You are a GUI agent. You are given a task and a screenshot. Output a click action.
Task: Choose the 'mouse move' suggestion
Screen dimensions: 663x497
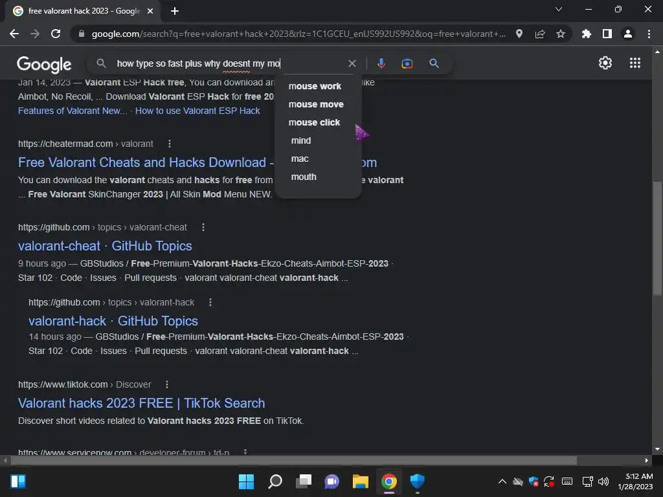point(316,104)
